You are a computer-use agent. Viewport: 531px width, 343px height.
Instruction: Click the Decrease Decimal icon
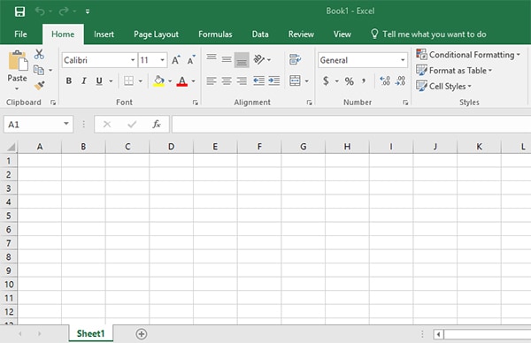(x=400, y=80)
